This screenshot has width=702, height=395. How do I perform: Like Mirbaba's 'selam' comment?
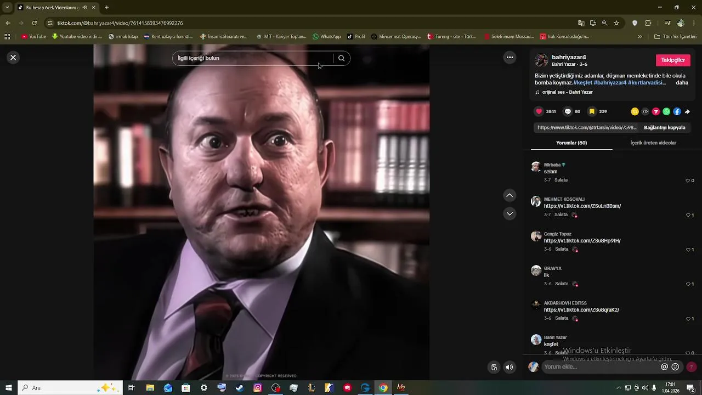click(x=688, y=180)
